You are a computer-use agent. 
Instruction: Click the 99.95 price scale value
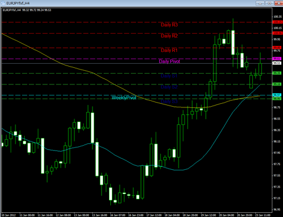pos(277,40)
